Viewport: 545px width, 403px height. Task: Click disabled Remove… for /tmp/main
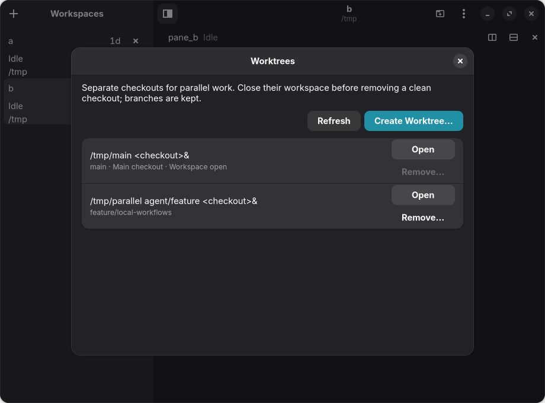click(422, 172)
